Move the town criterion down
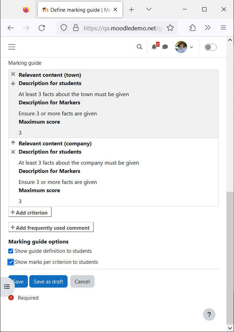The image size is (234, 332). [13, 83]
